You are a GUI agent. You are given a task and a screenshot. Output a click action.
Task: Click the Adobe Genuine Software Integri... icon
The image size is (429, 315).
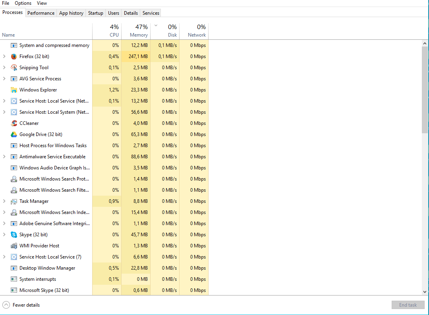tap(14, 224)
